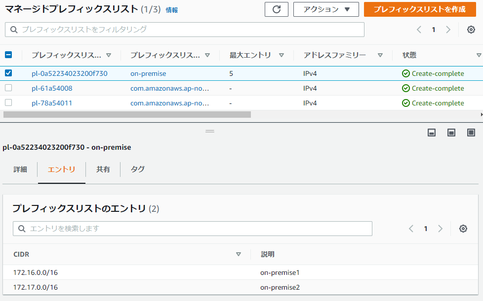
Task: Go to next page of prefix lists
Action: (x=448, y=30)
